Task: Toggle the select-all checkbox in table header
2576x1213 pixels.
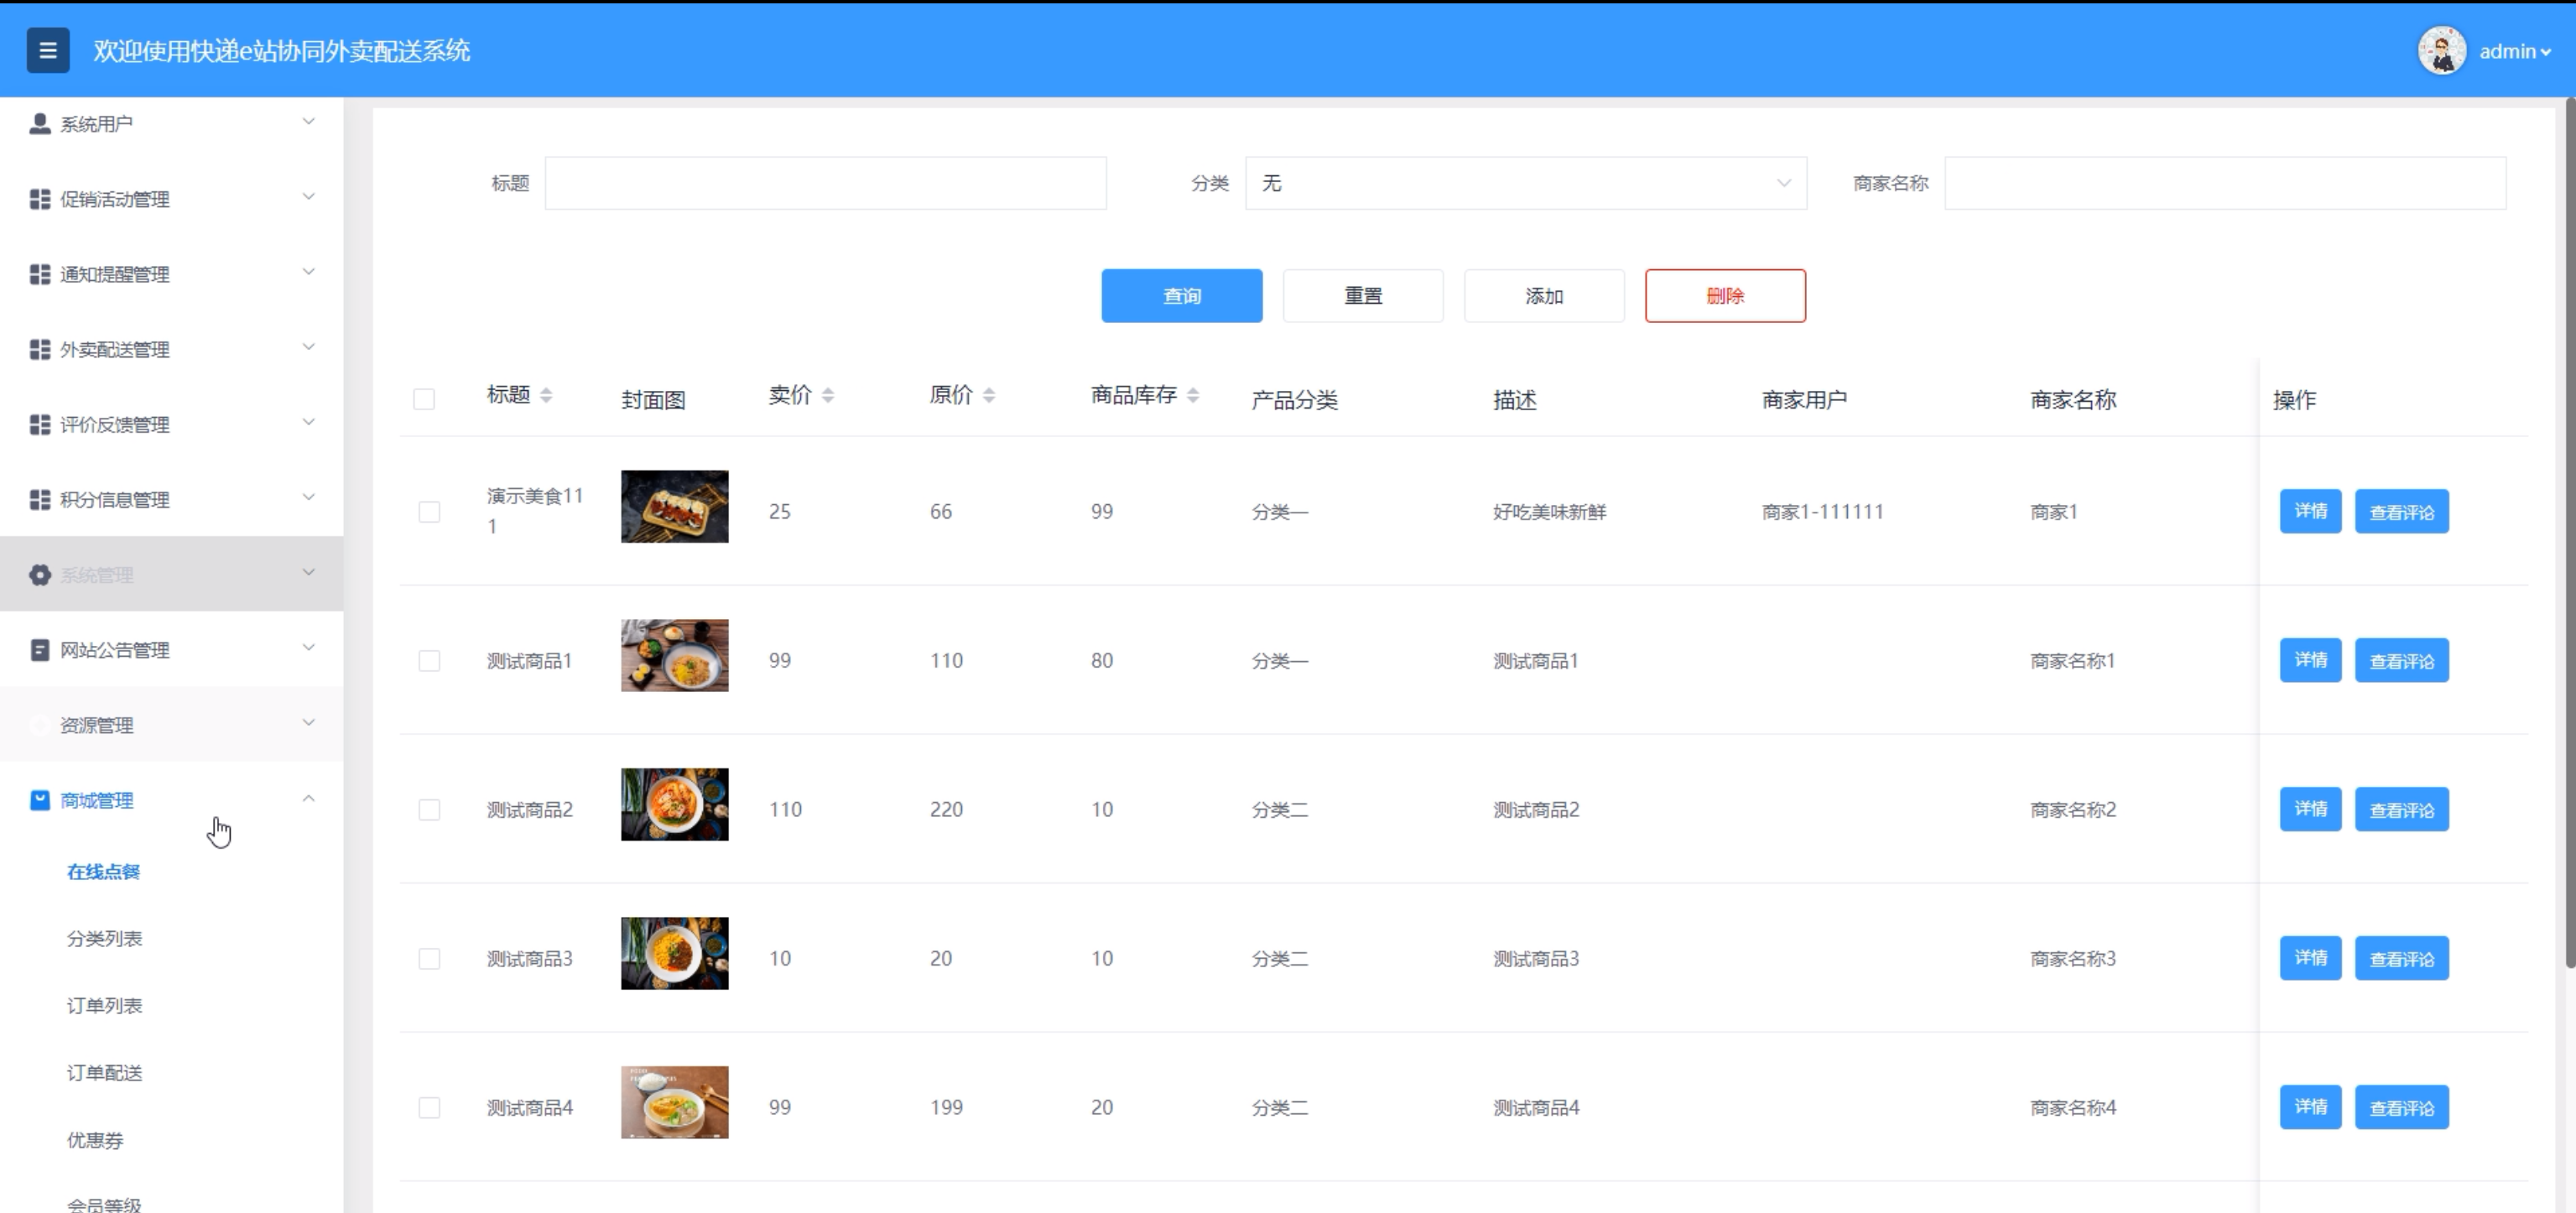Action: point(424,399)
